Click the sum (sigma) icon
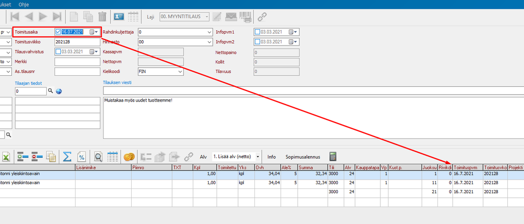 point(67,156)
